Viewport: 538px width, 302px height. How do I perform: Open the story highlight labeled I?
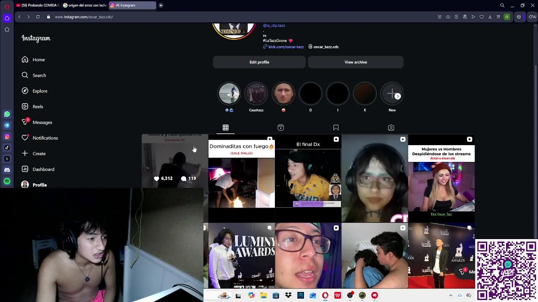coord(338,94)
